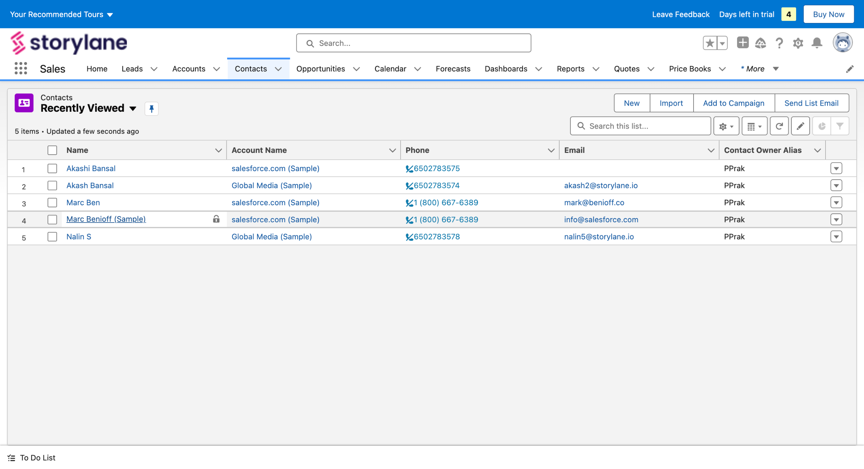Open the Global Actions plus icon
Screen dimensions: 864x469
pyautogui.click(x=742, y=43)
